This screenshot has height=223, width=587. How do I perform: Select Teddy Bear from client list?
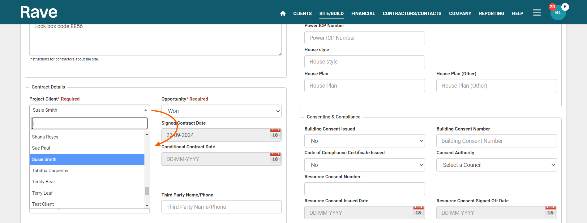pyautogui.click(x=87, y=182)
